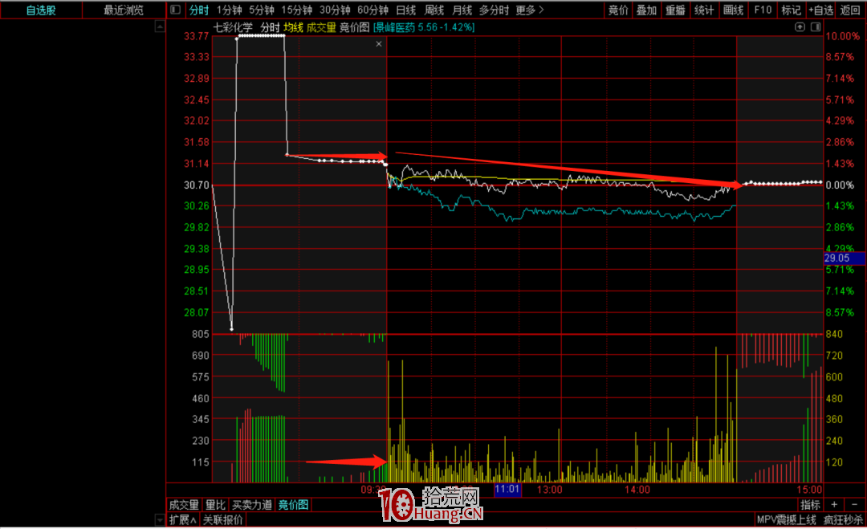
Task: Close the call-auction panel with the x
Action: (379, 44)
